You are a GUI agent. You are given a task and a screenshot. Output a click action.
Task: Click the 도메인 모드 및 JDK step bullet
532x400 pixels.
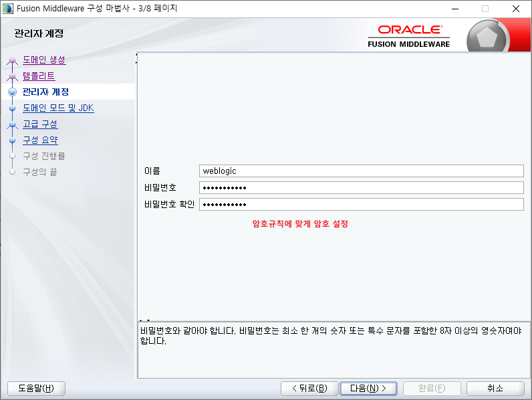pos(13,108)
